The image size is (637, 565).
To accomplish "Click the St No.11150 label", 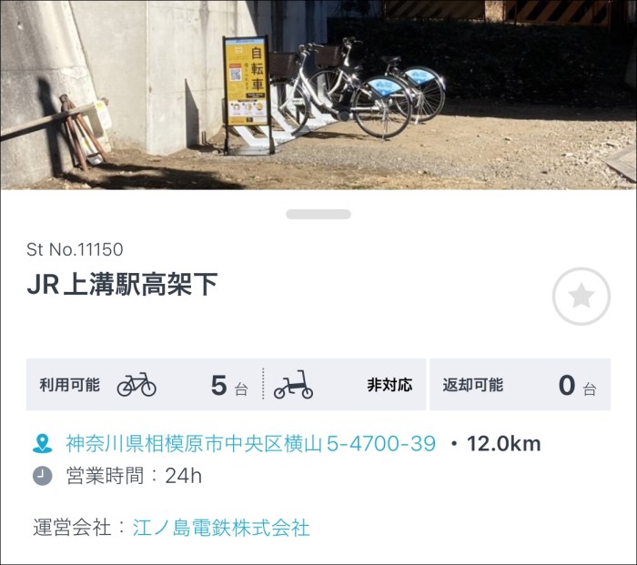I will (75, 249).
